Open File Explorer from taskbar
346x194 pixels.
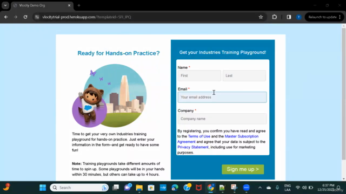click(x=139, y=188)
